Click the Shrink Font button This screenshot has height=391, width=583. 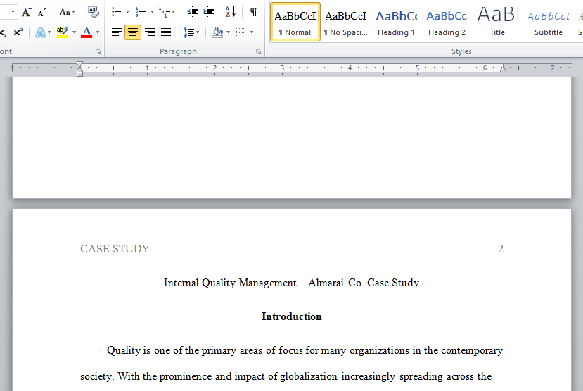tap(41, 12)
